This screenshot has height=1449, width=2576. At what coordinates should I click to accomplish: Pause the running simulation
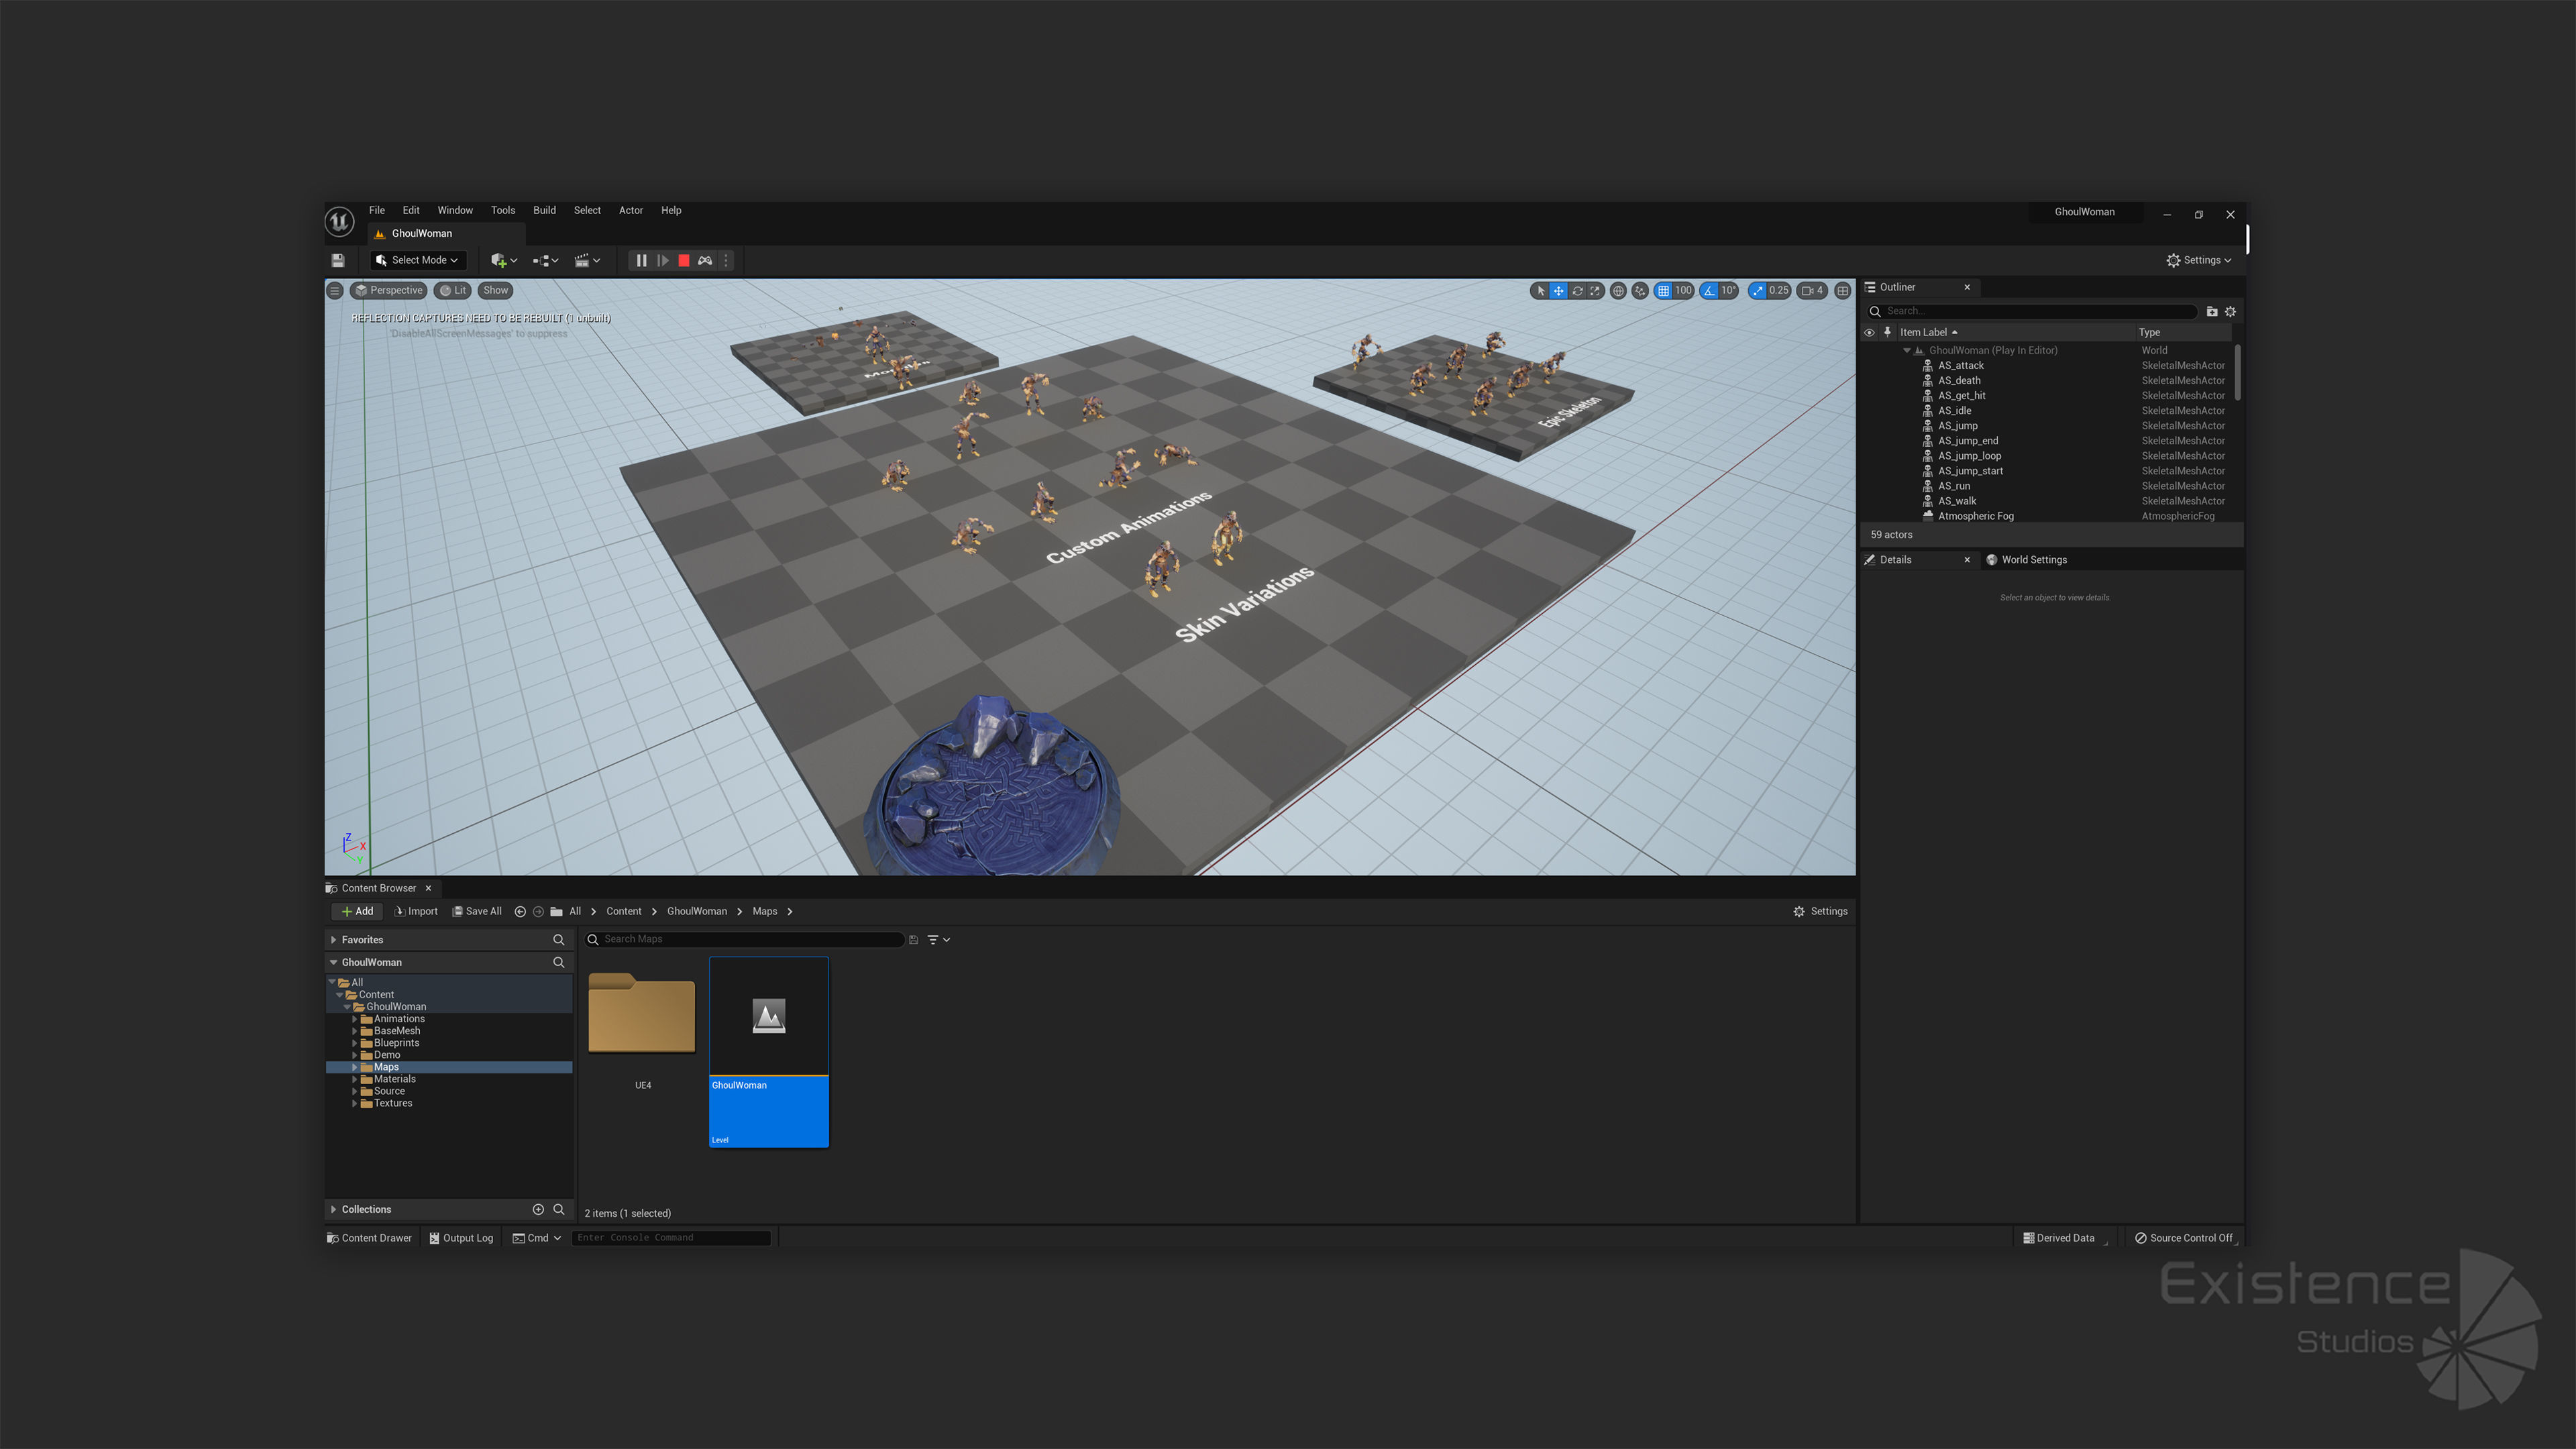tap(641, 261)
